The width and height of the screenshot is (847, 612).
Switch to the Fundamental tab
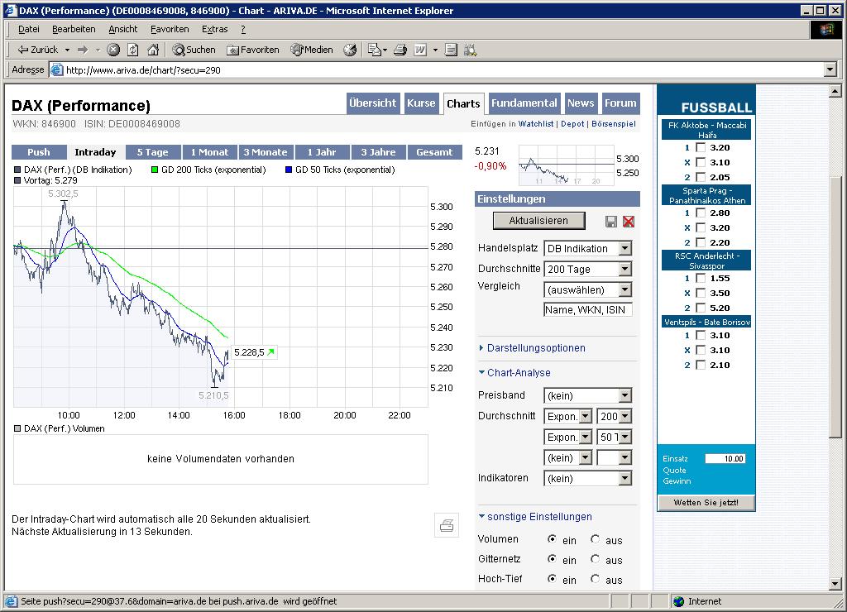click(524, 103)
